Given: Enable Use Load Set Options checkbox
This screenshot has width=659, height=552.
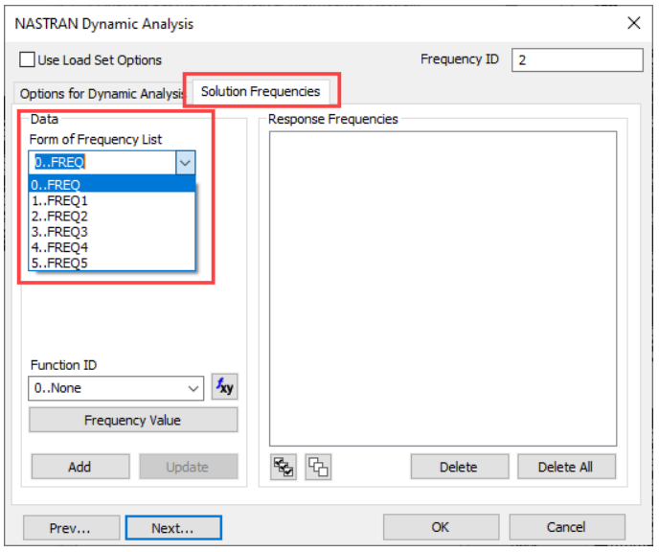Looking at the screenshot, I should tap(28, 59).
